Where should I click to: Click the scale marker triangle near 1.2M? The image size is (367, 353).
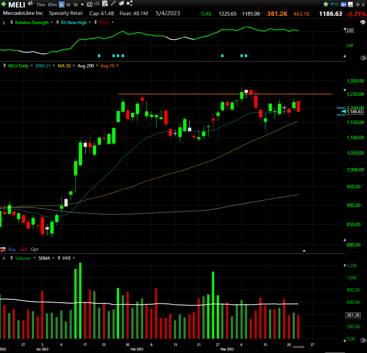[x=344, y=265]
